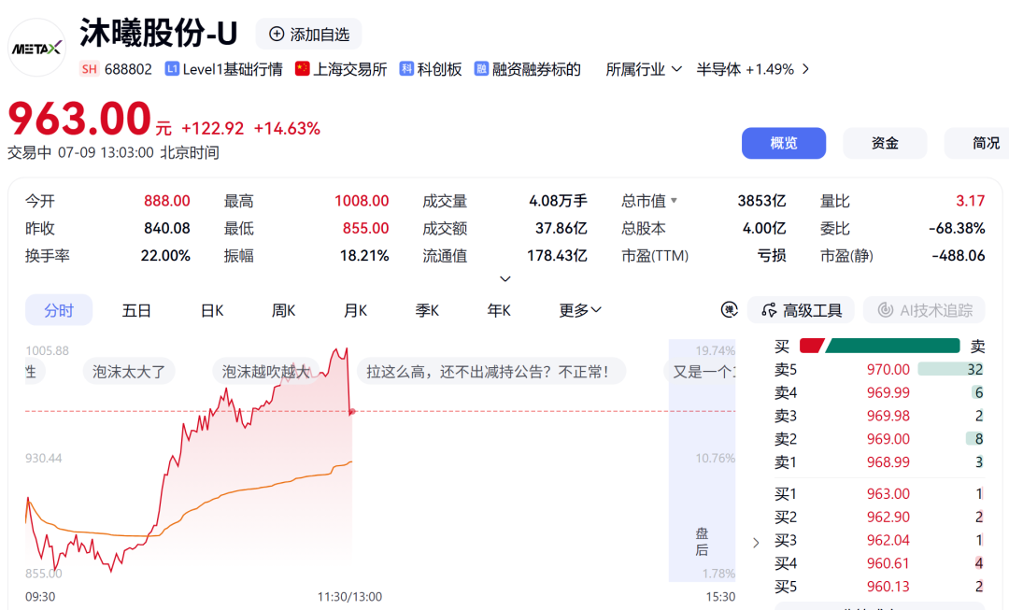Click stock code 688802

128,69
